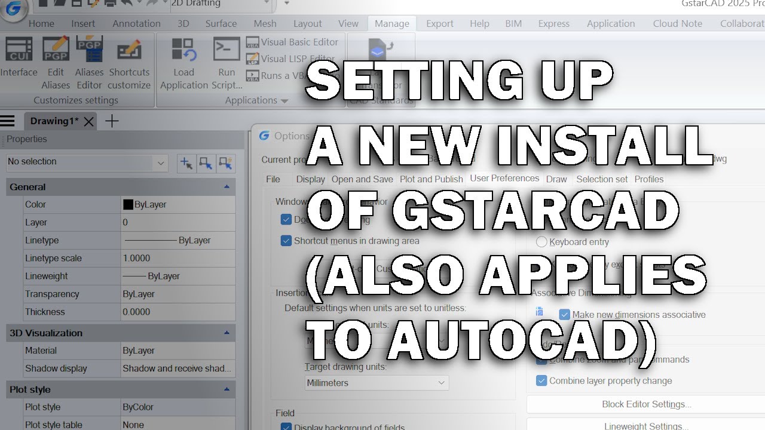This screenshot has height=430, width=765.
Task: Toggle Combine layer property change checkbox
Action: point(541,381)
